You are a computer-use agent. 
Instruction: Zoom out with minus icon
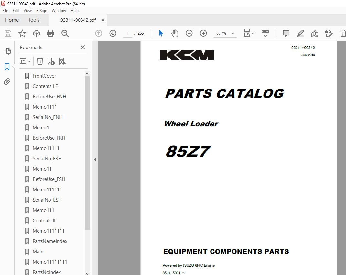click(189, 33)
